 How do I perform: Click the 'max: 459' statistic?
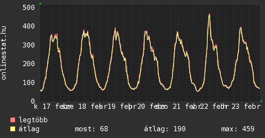click(x=238, y=129)
